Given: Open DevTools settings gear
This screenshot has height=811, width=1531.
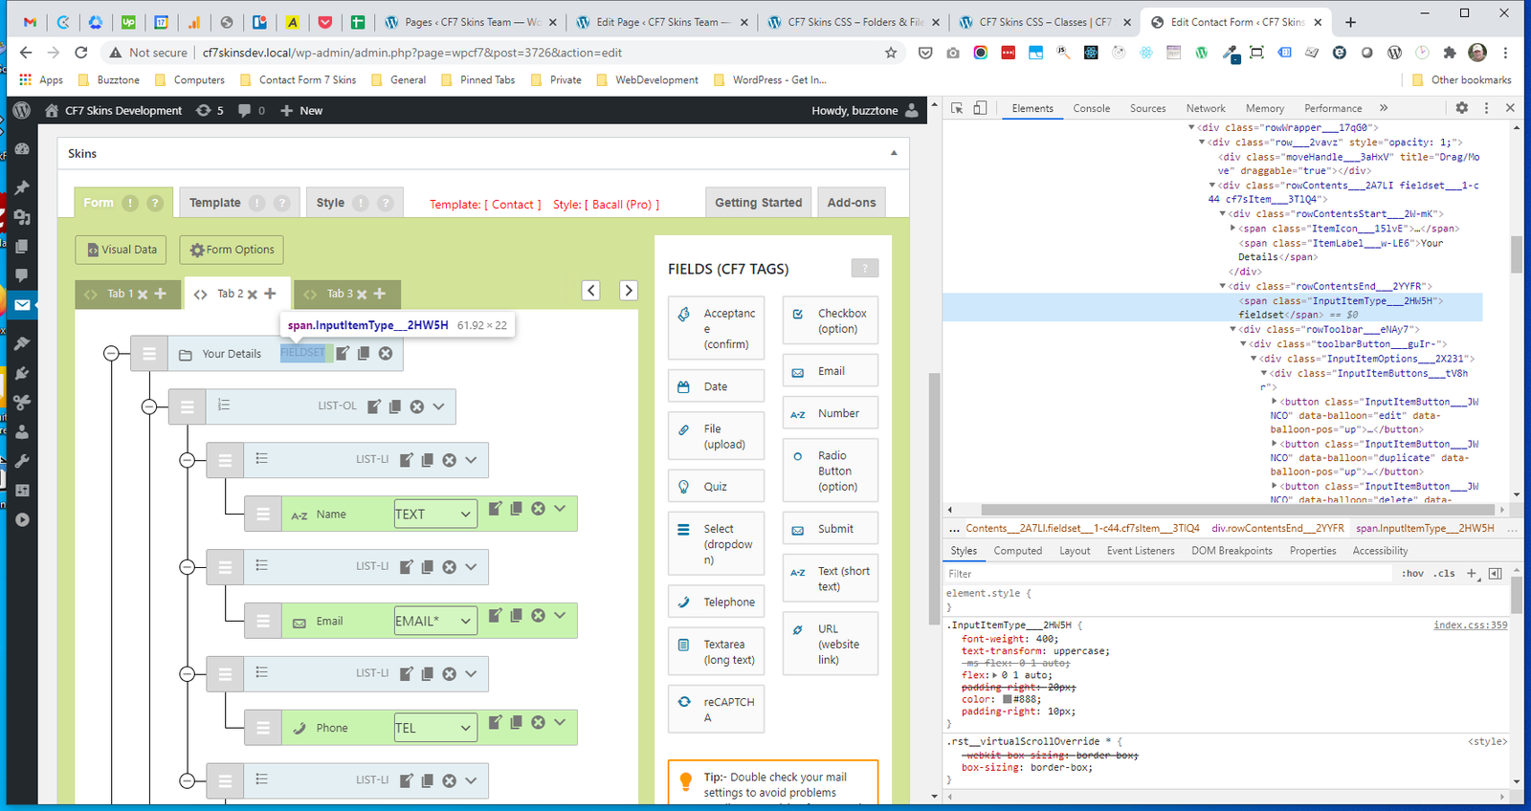Looking at the screenshot, I should coord(1461,108).
